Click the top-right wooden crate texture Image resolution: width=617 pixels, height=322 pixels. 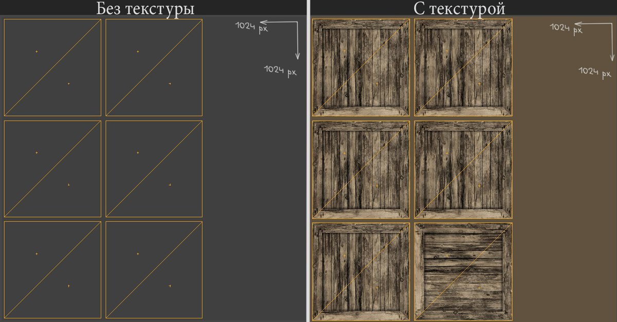pyautogui.click(x=463, y=67)
